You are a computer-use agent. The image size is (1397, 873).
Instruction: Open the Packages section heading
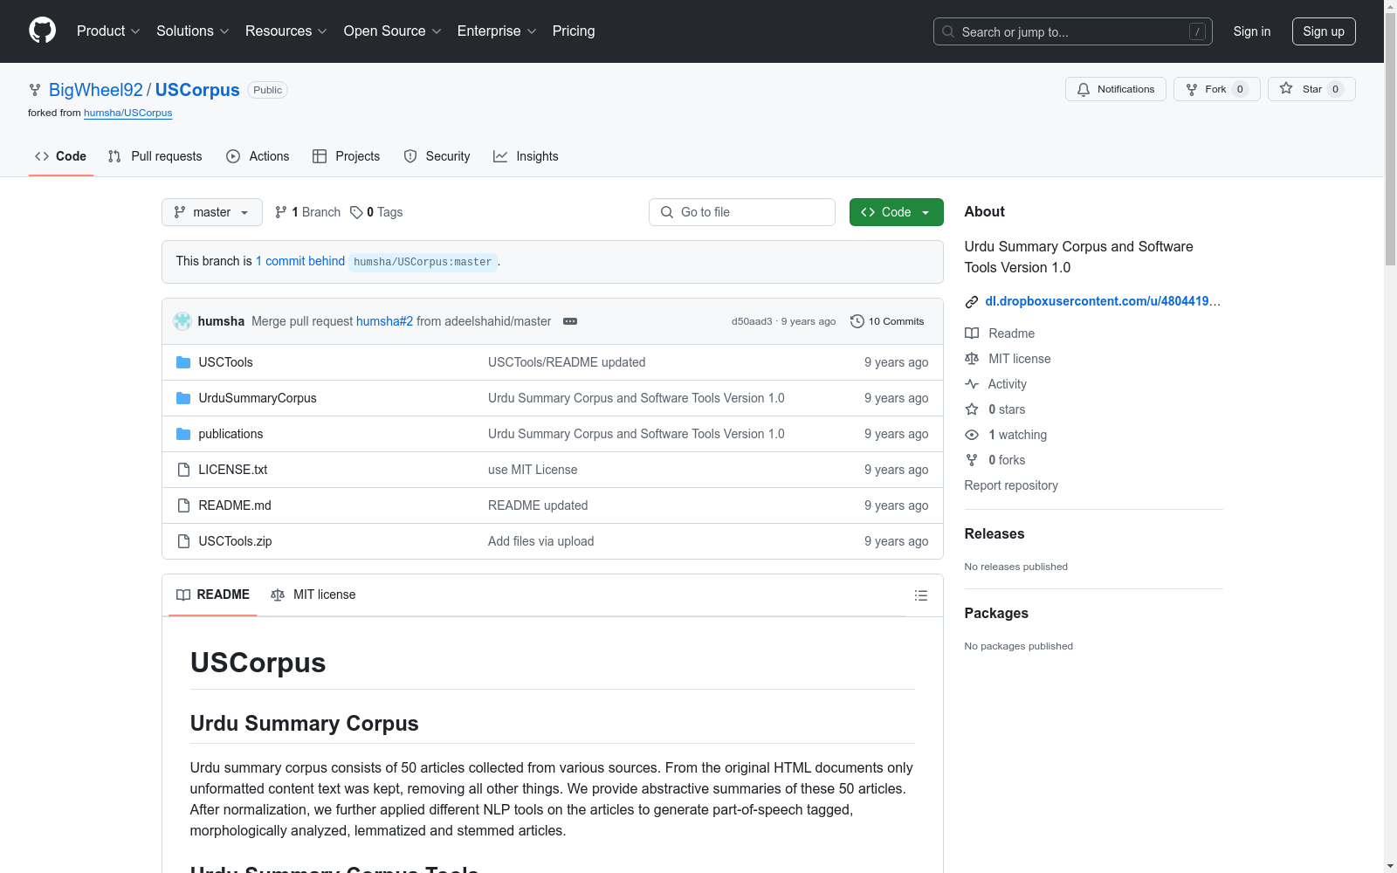[996, 613]
